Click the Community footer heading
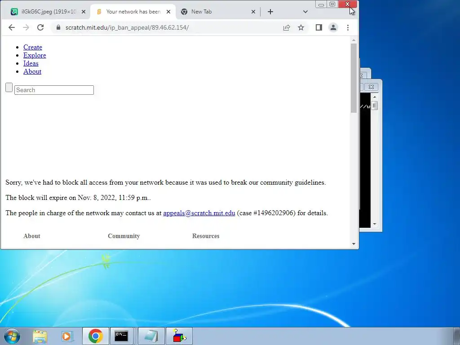 pyautogui.click(x=124, y=236)
